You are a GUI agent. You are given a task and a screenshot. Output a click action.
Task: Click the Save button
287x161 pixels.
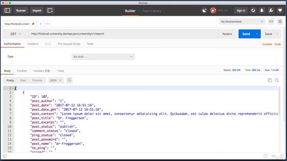point(268,34)
